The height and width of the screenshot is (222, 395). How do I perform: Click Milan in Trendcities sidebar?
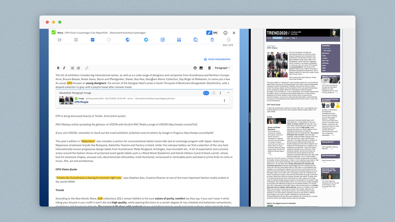click(x=324, y=68)
